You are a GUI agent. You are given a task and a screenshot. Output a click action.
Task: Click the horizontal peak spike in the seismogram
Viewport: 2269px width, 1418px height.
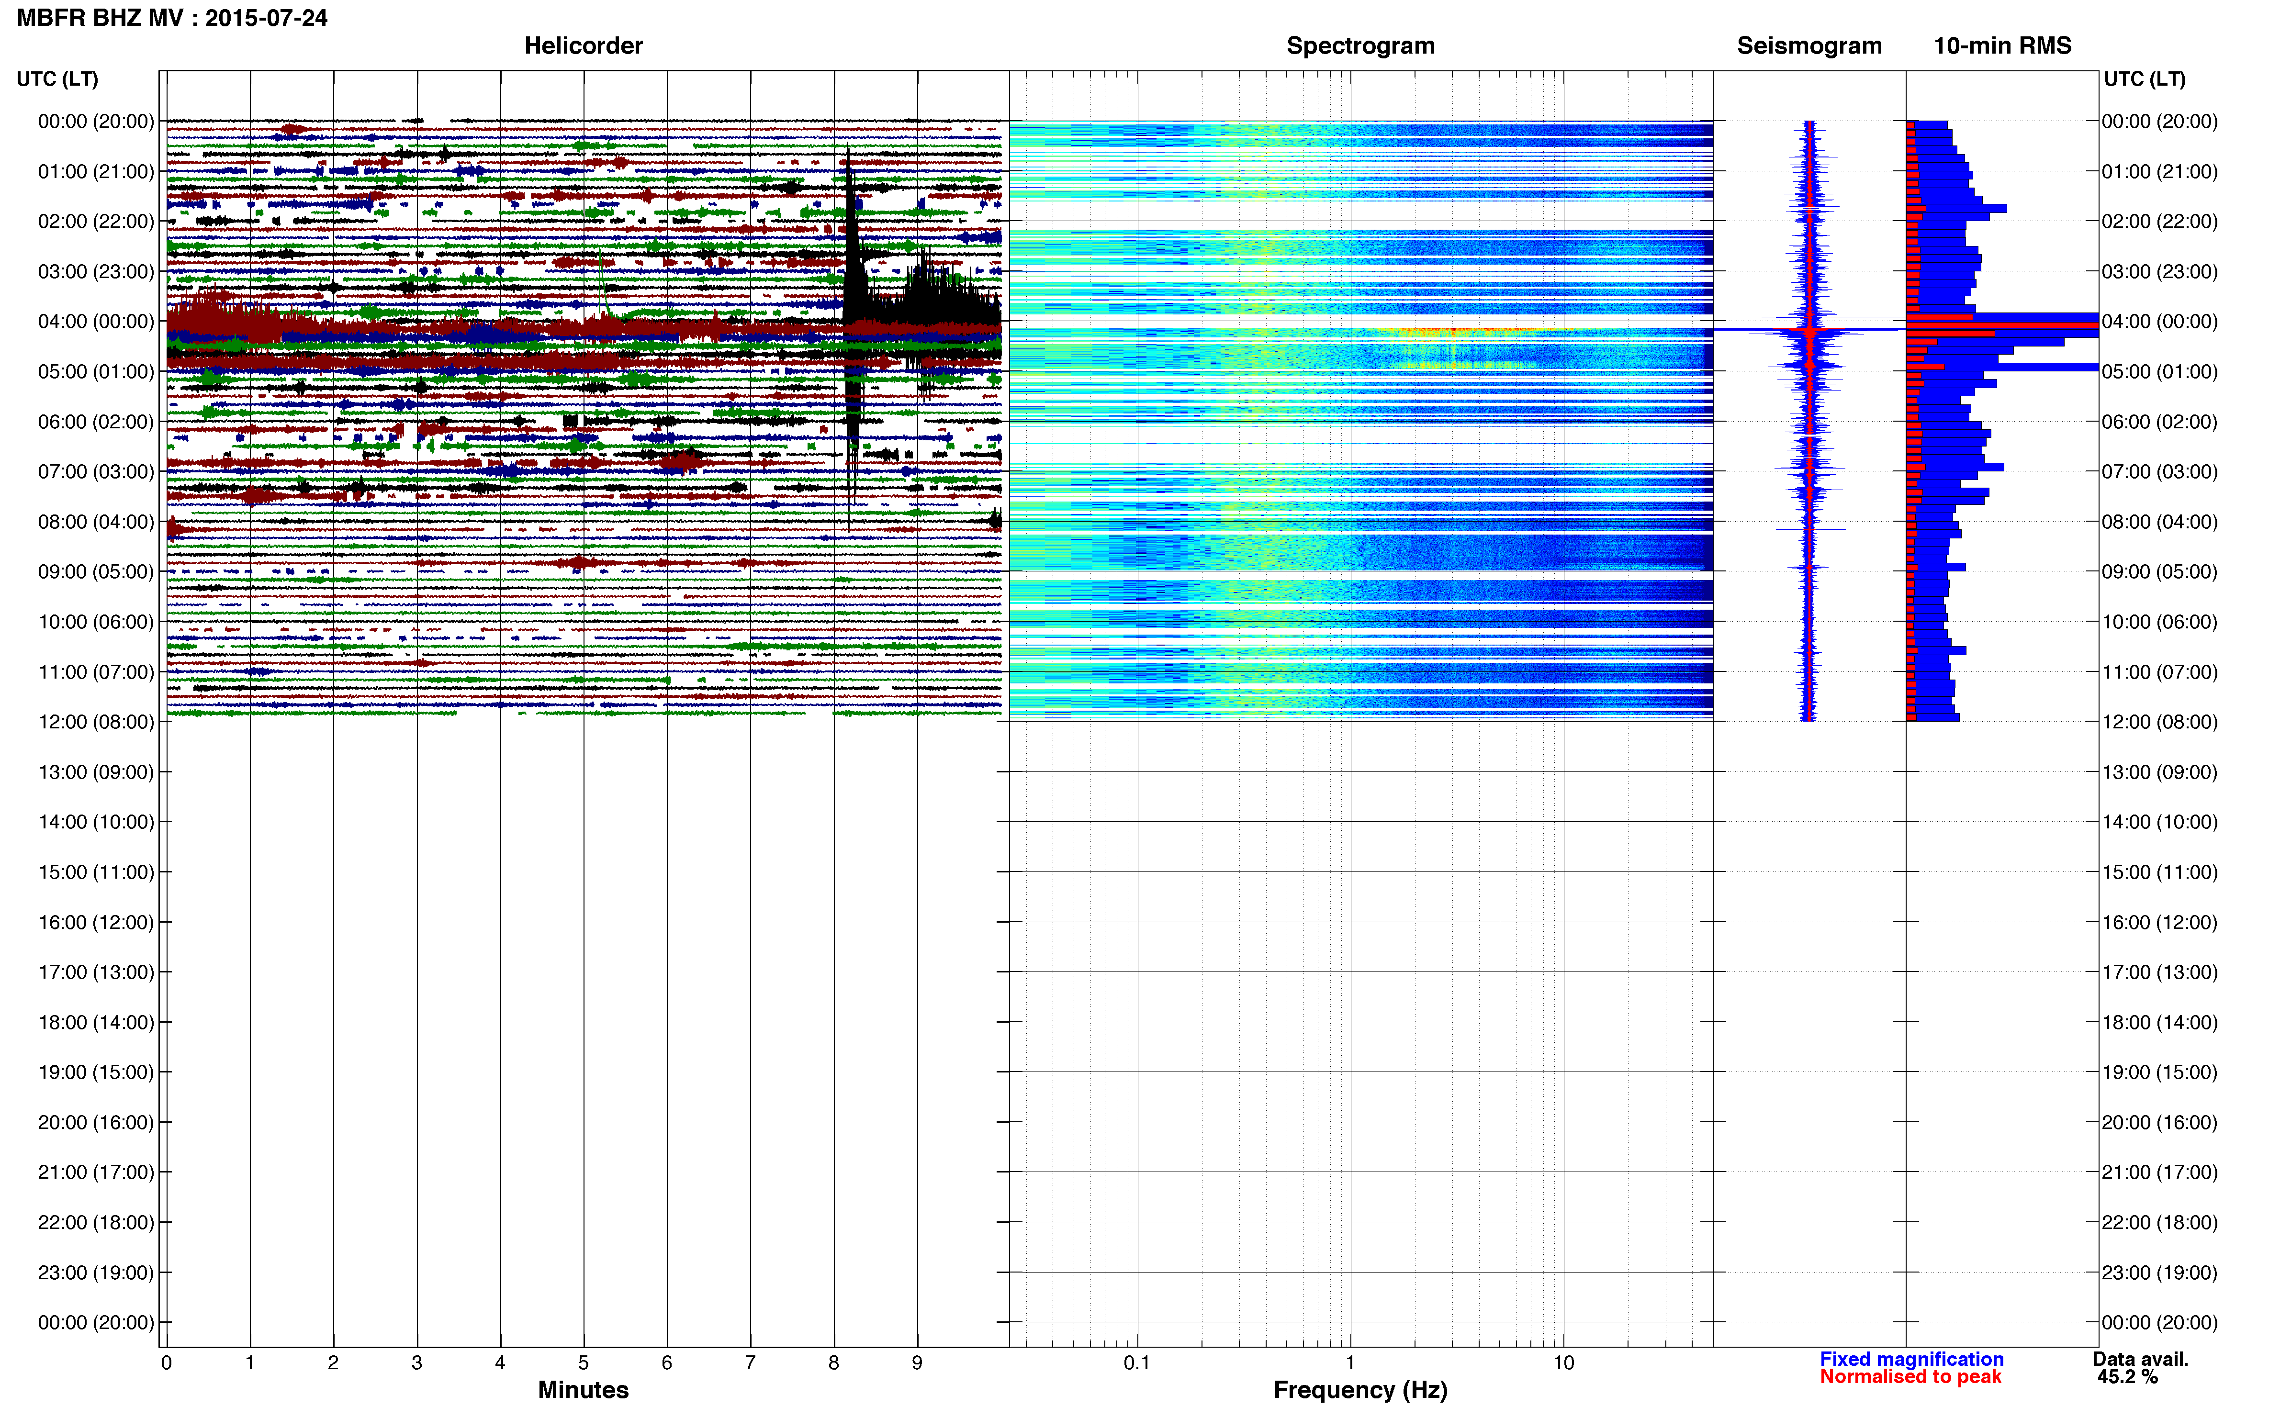(x=1808, y=329)
